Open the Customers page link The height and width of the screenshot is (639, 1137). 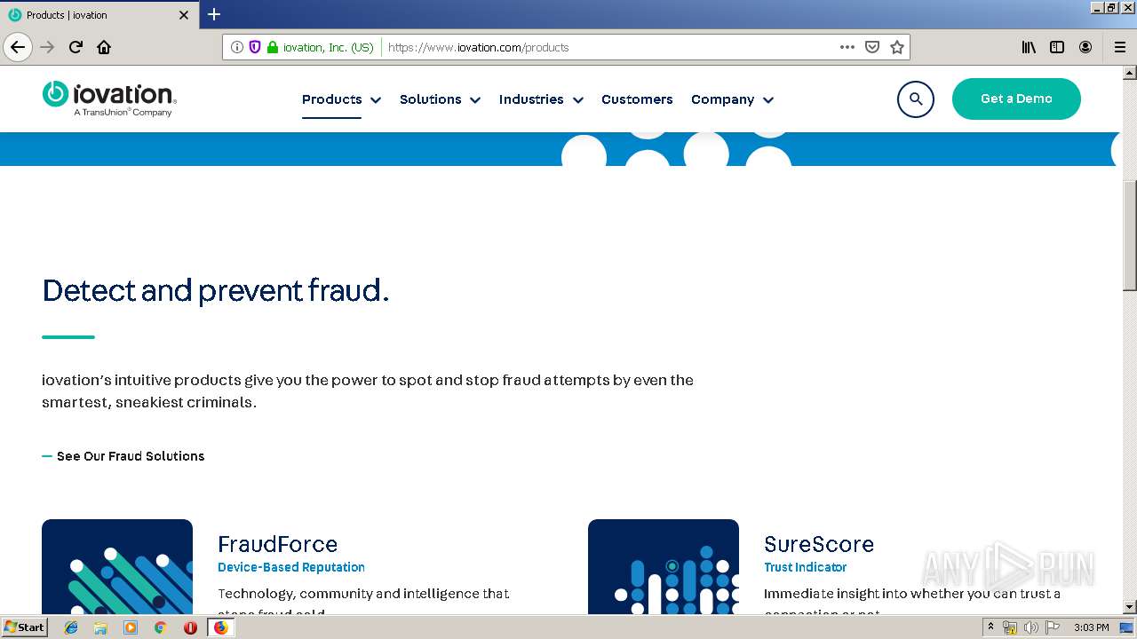coord(637,99)
